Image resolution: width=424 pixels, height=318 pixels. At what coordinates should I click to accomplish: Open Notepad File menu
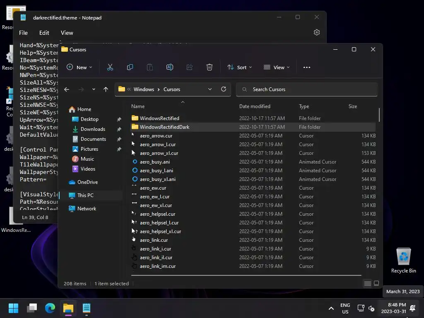(23, 33)
